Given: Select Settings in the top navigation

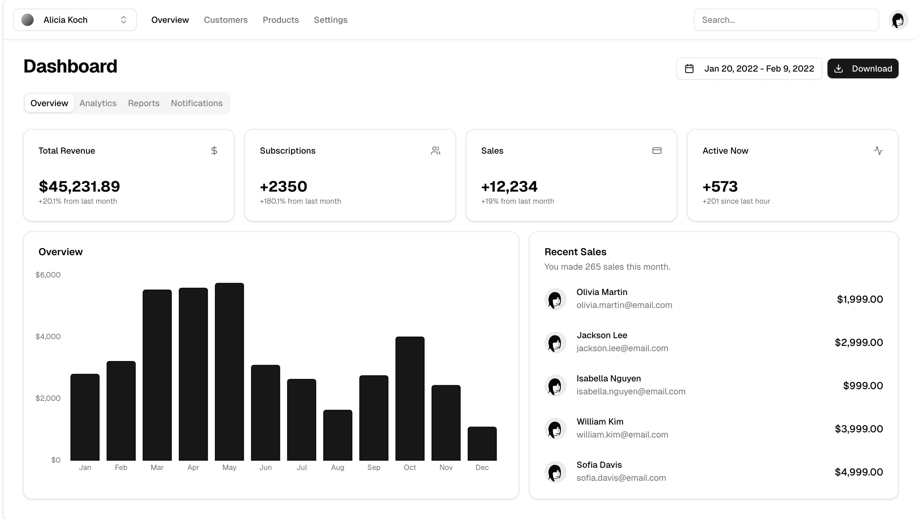Looking at the screenshot, I should [330, 20].
